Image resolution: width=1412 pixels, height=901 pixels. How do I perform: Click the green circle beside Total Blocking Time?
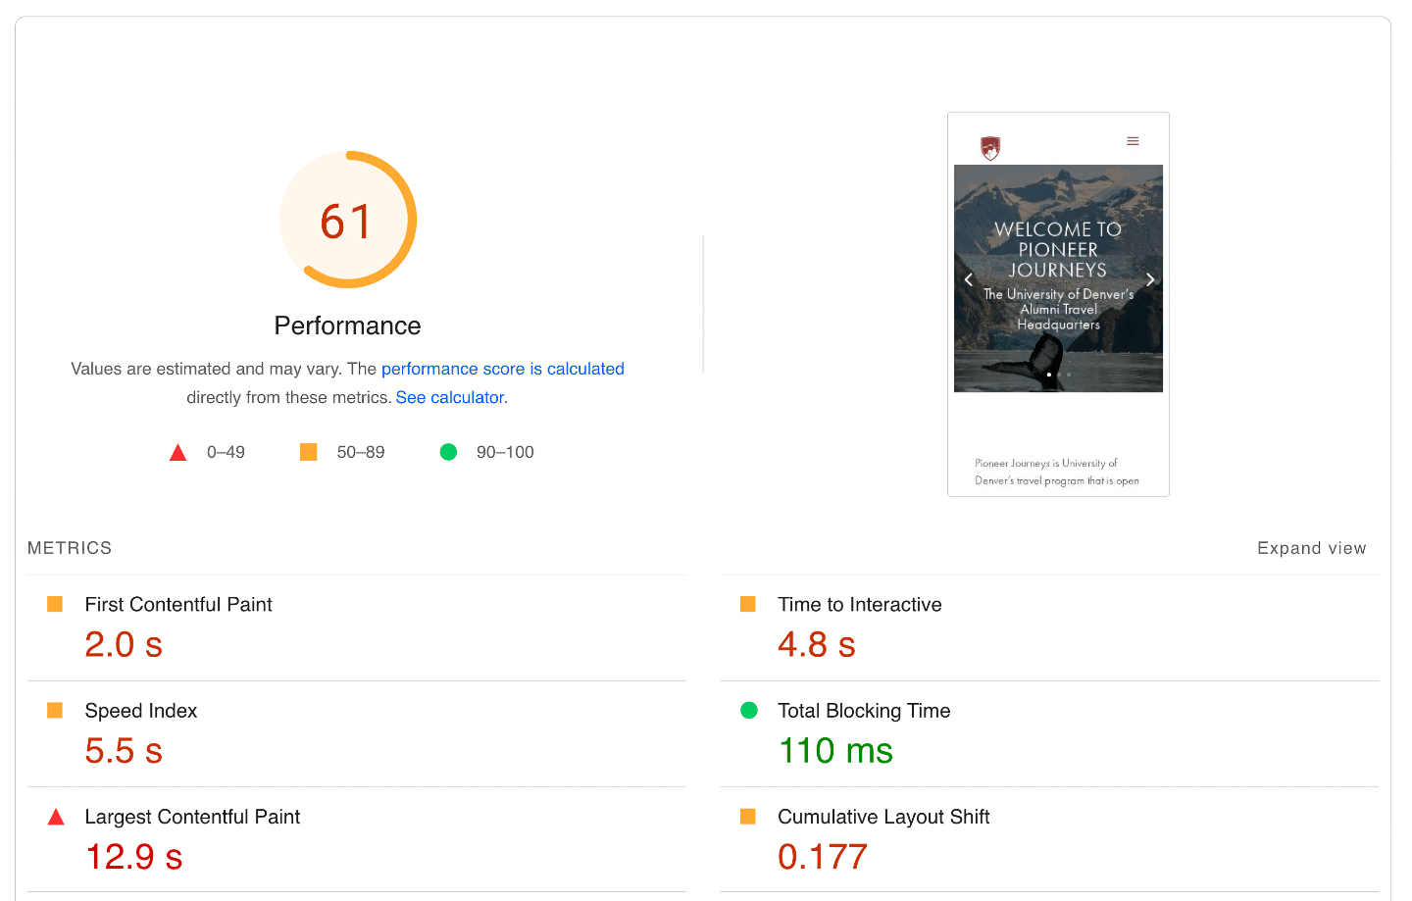coord(748,711)
